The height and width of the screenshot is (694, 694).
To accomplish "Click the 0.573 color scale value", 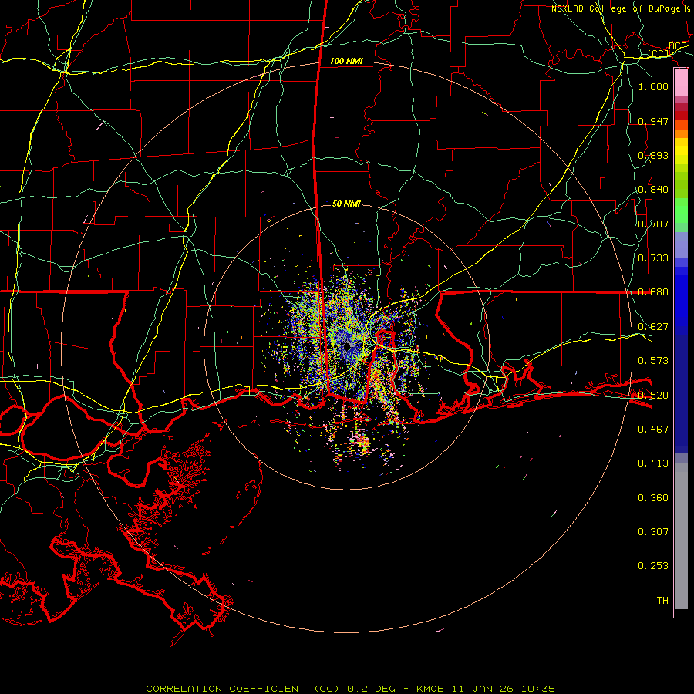I will [653, 361].
